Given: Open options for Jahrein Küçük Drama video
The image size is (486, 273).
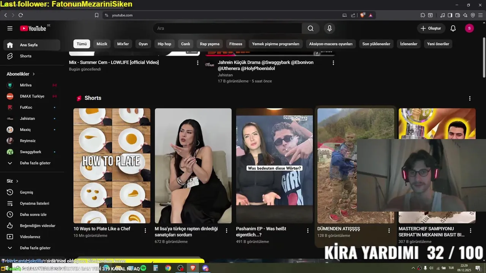Looking at the screenshot, I should pyautogui.click(x=333, y=63).
